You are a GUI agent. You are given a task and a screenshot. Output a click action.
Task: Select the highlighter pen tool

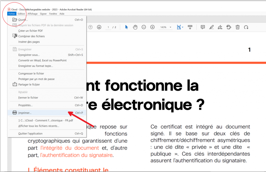tap(211, 27)
